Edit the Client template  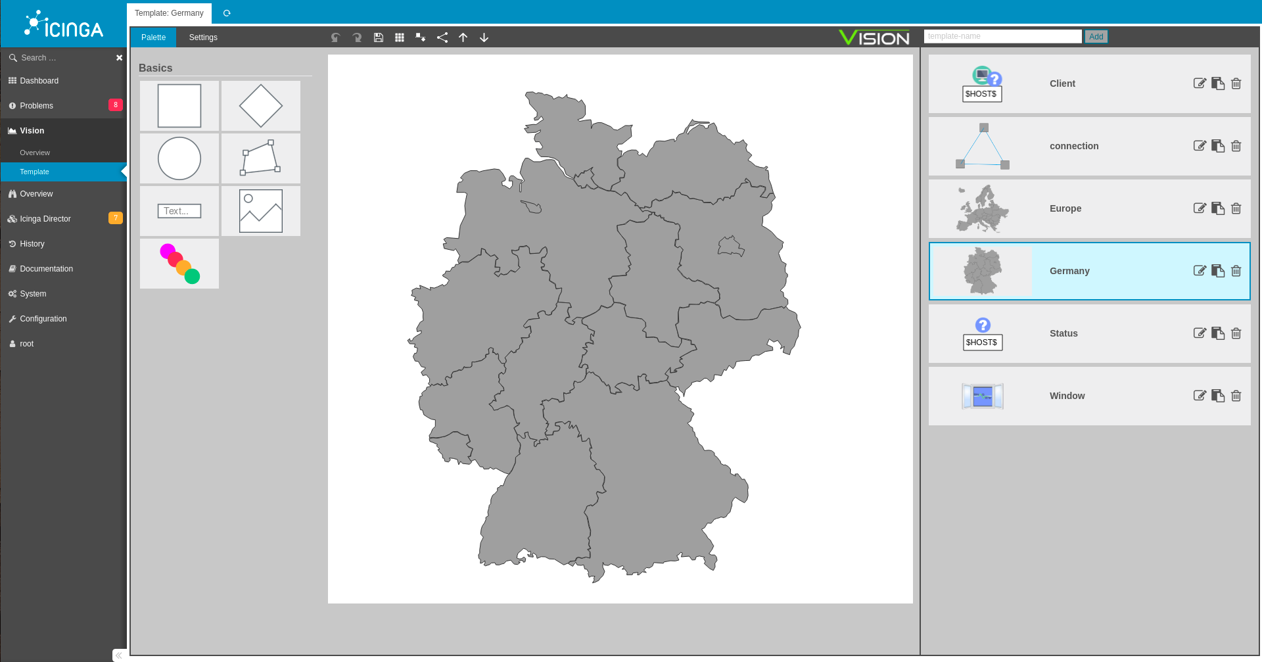pos(1200,83)
